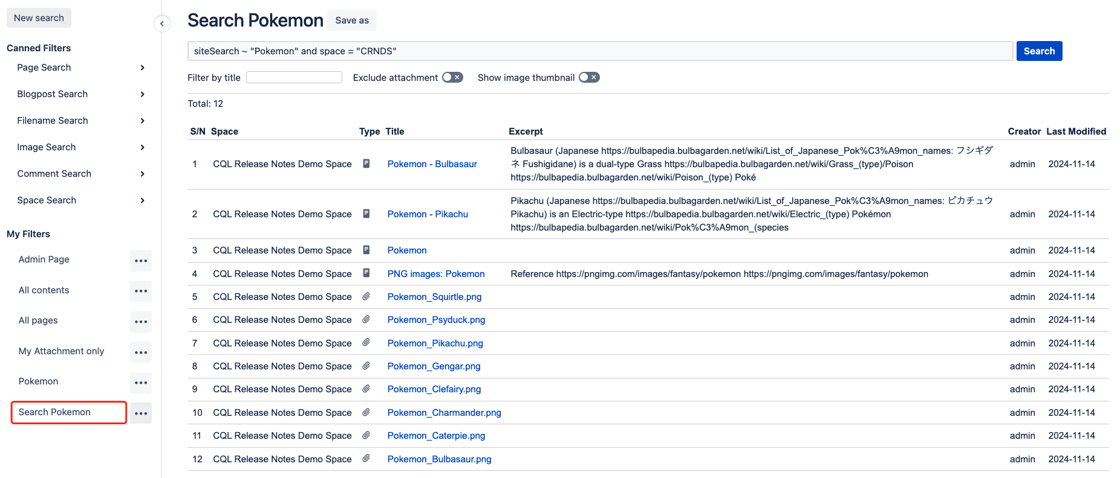Open more options for My Attachment only filter
Screen dimensions: 1120x478
[x=141, y=352]
